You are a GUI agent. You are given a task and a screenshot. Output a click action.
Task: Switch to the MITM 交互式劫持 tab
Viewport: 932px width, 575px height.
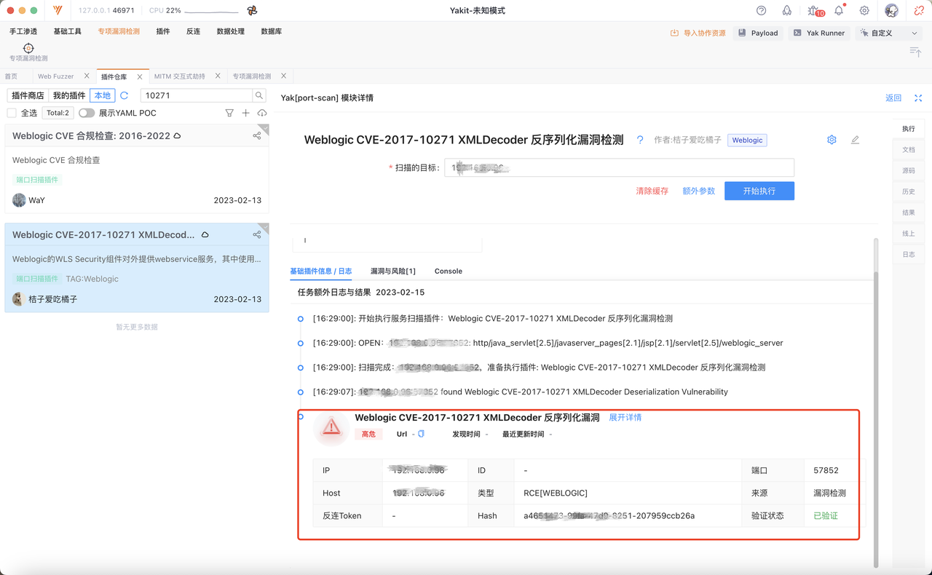[180, 76]
